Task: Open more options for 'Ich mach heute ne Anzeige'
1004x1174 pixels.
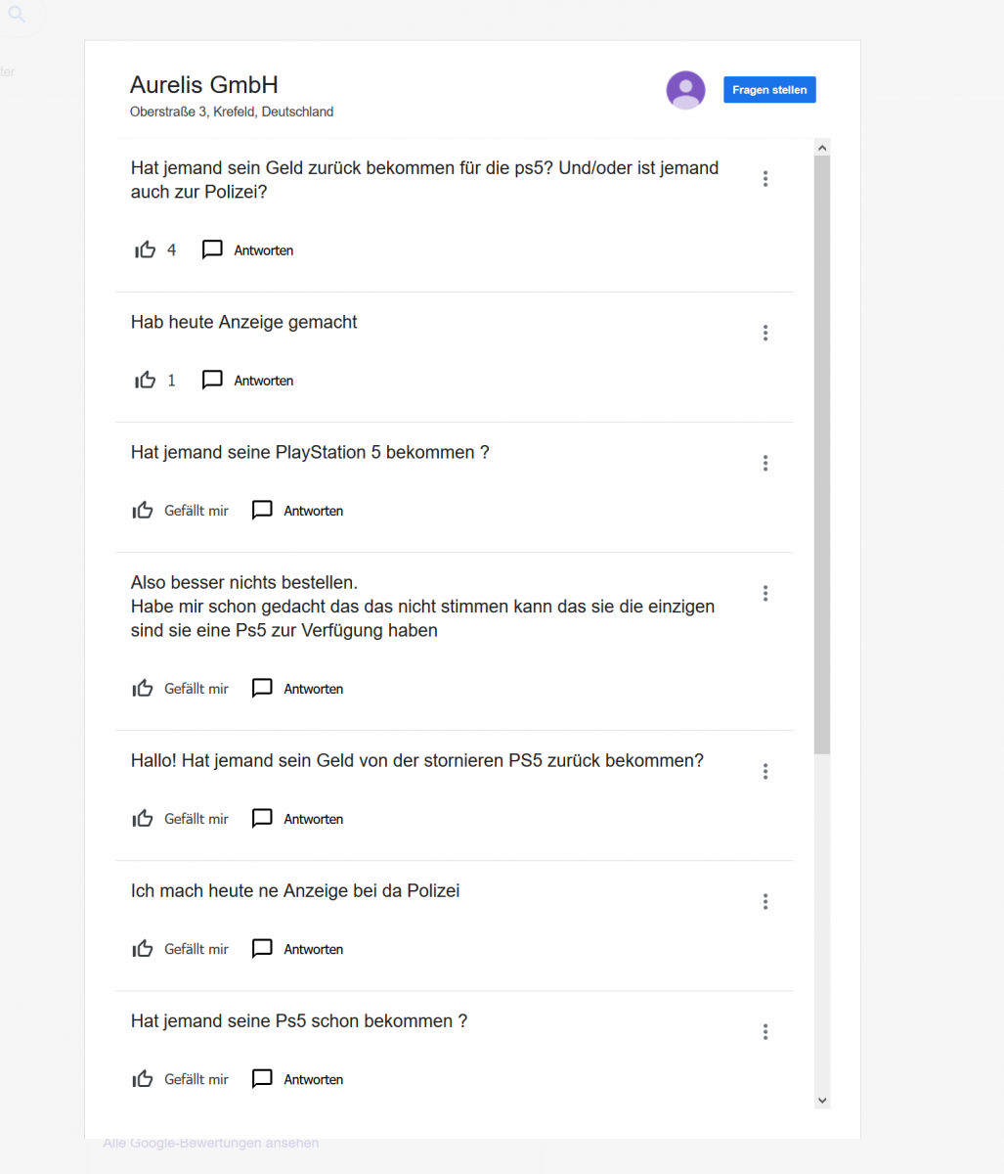Action: click(x=765, y=901)
